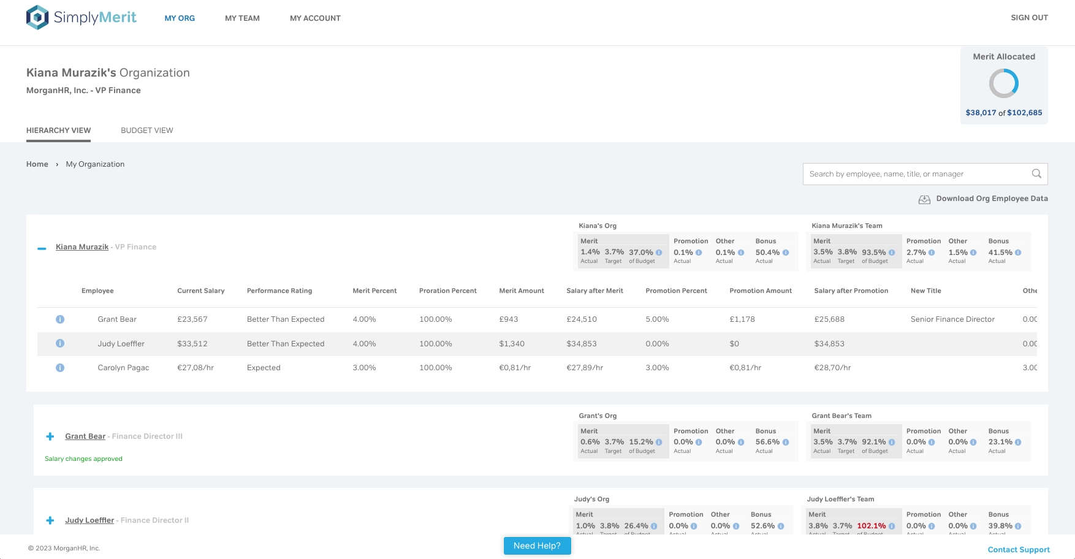Open the info icon beside Grant Bear's name
The height and width of the screenshot is (559, 1075).
[59, 319]
